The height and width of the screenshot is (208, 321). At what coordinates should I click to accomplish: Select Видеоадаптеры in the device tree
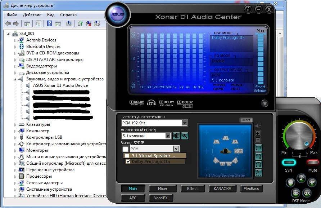(x=41, y=66)
